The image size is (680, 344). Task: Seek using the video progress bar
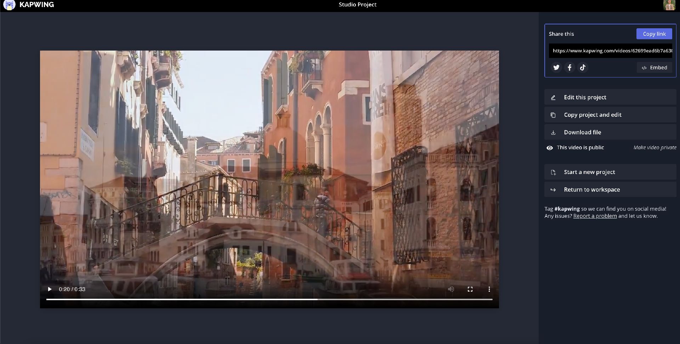tap(269, 299)
